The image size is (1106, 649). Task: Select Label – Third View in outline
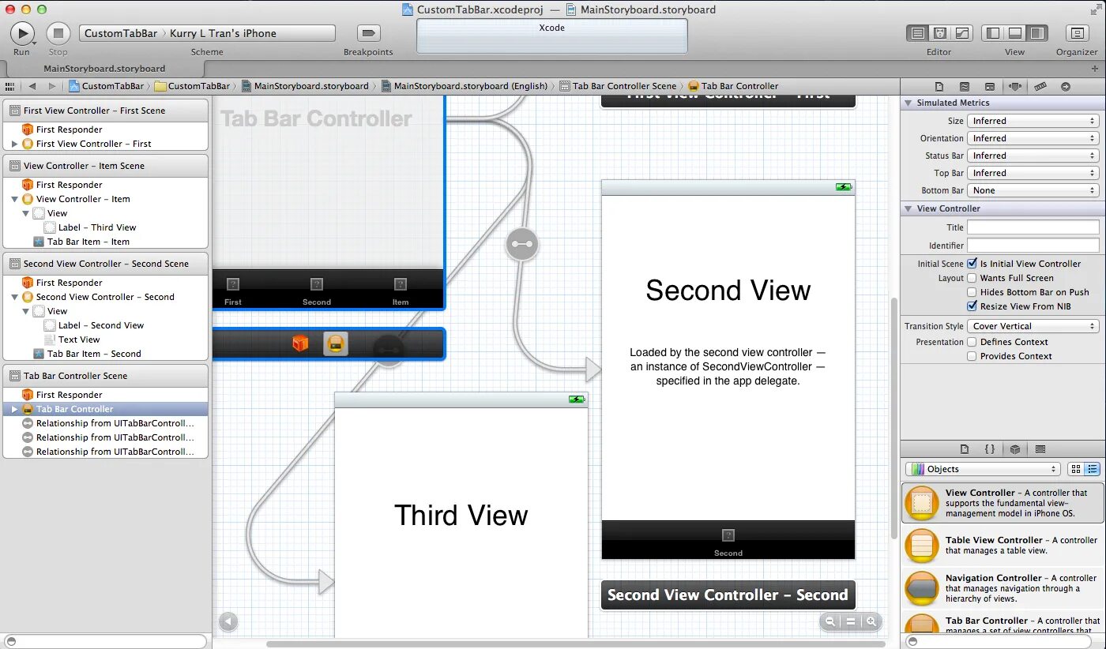click(x=97, y=227)
